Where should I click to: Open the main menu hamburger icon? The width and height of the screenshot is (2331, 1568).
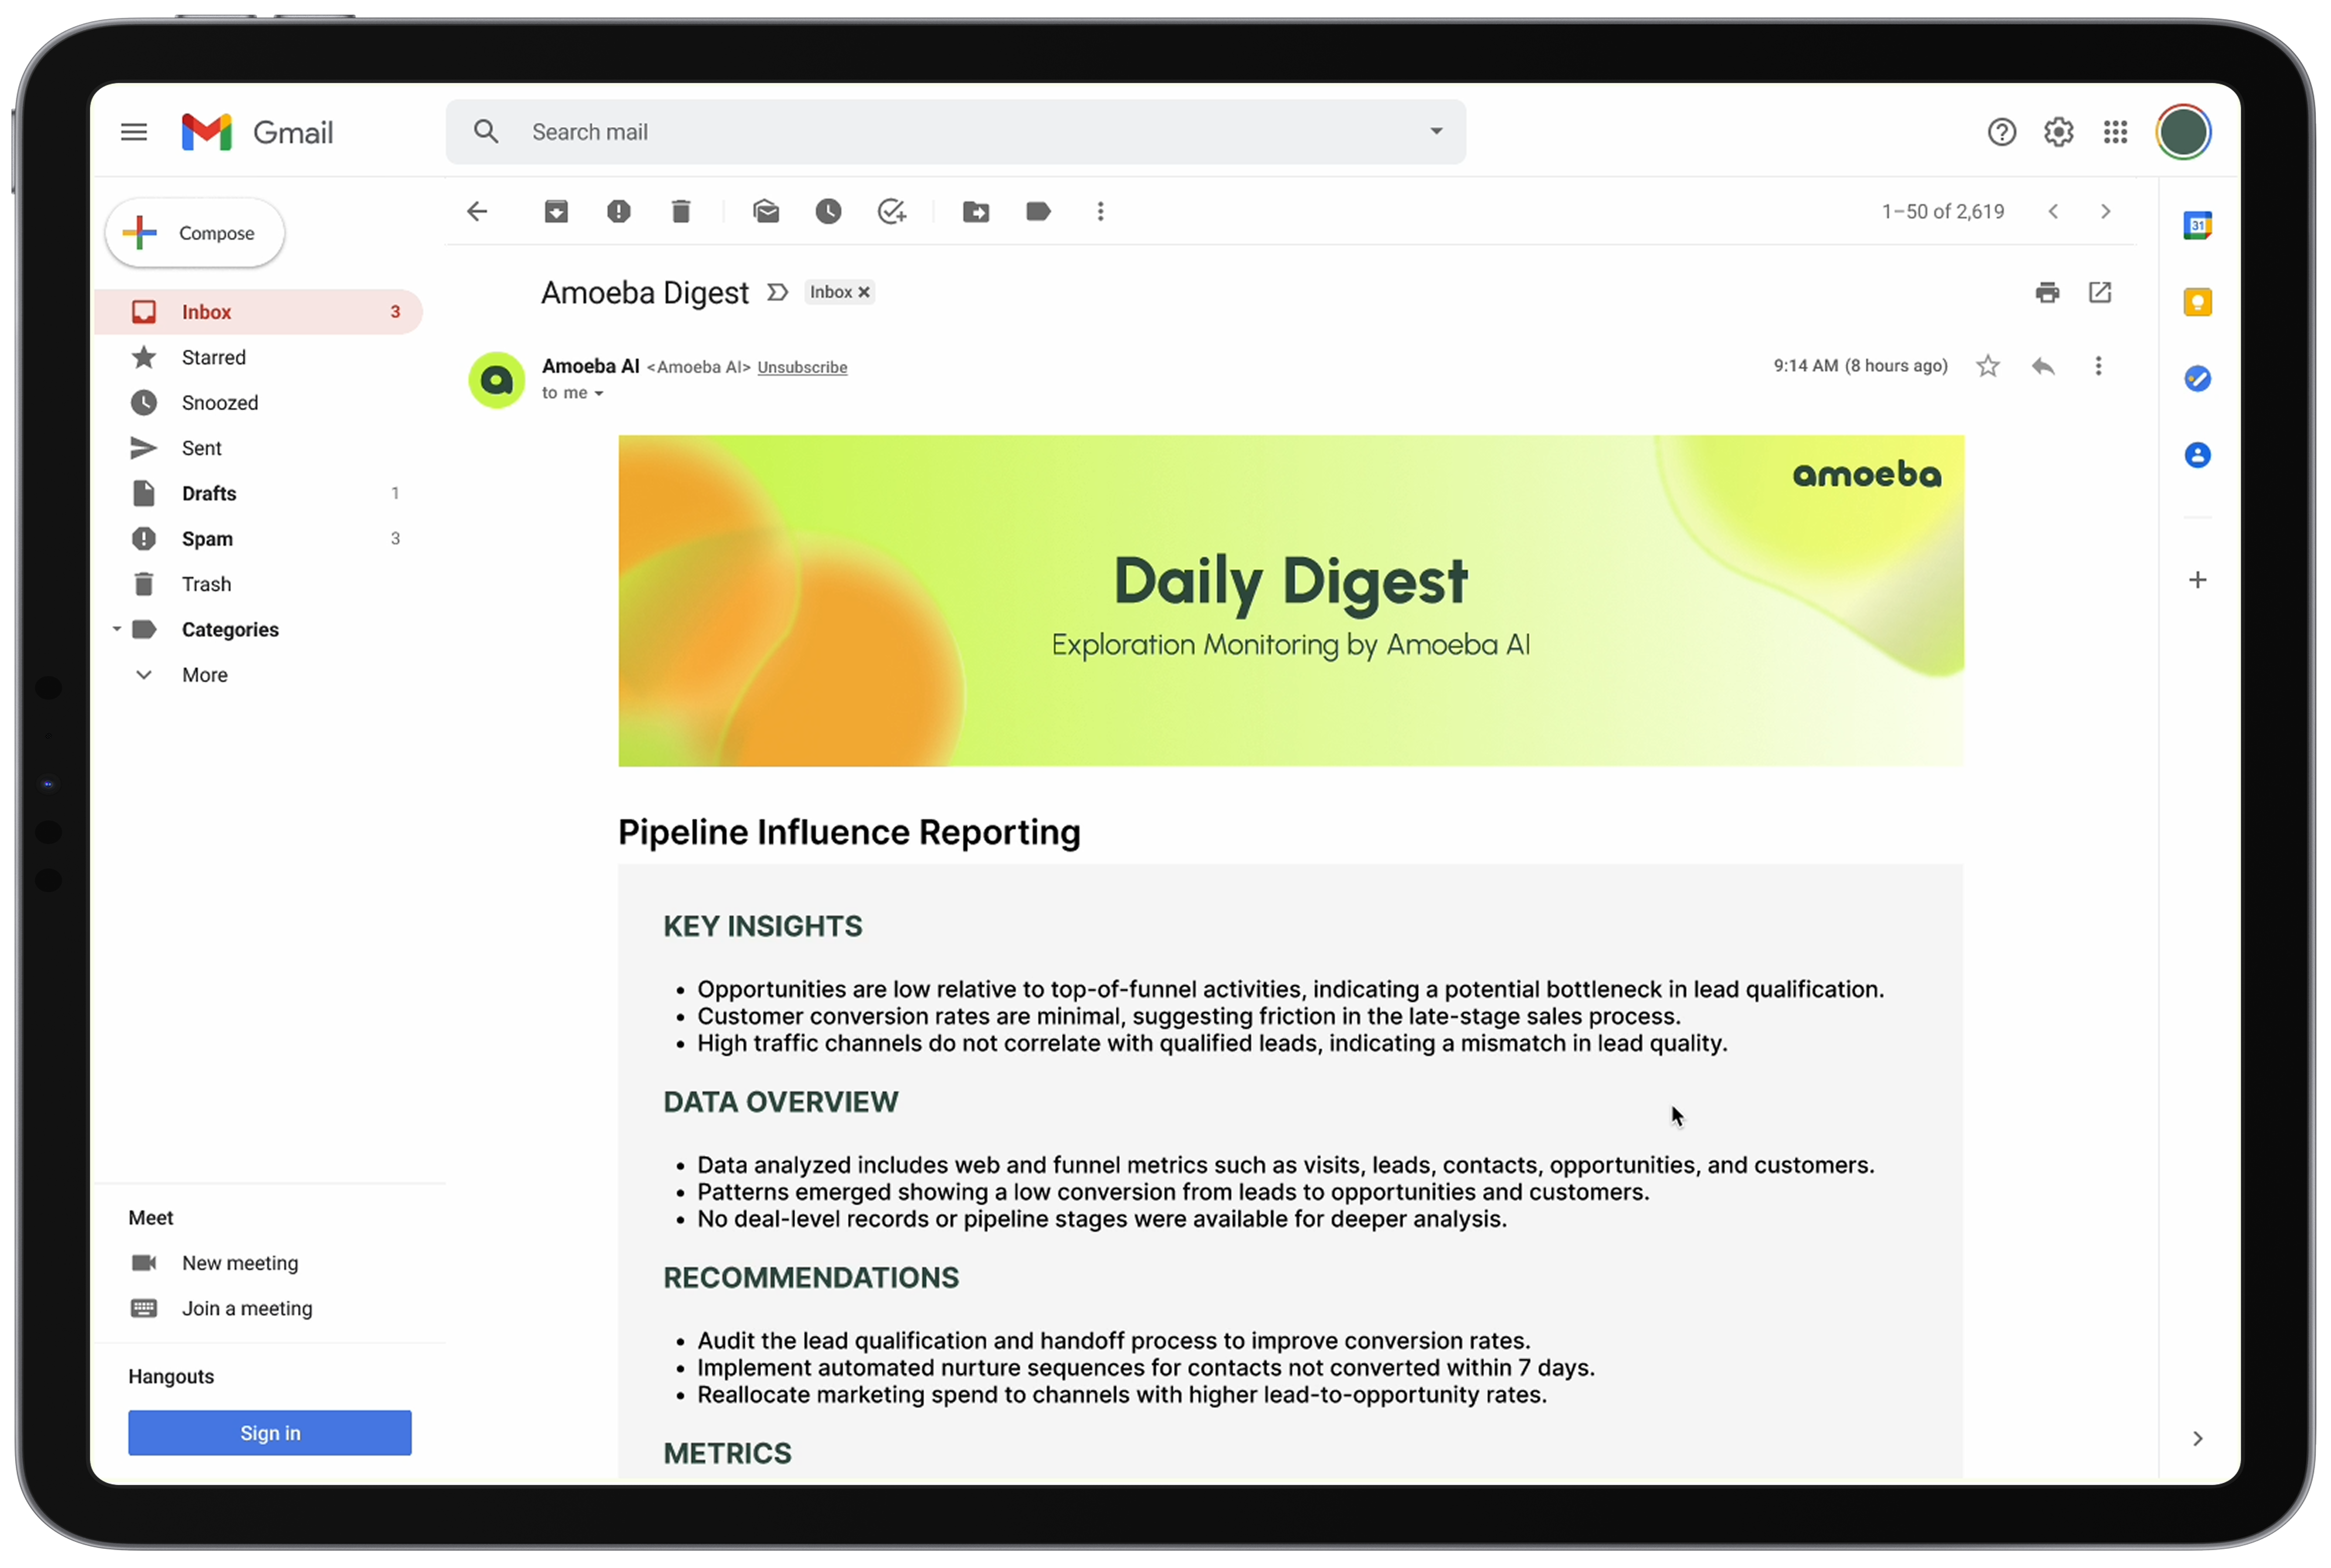[134, 132]
